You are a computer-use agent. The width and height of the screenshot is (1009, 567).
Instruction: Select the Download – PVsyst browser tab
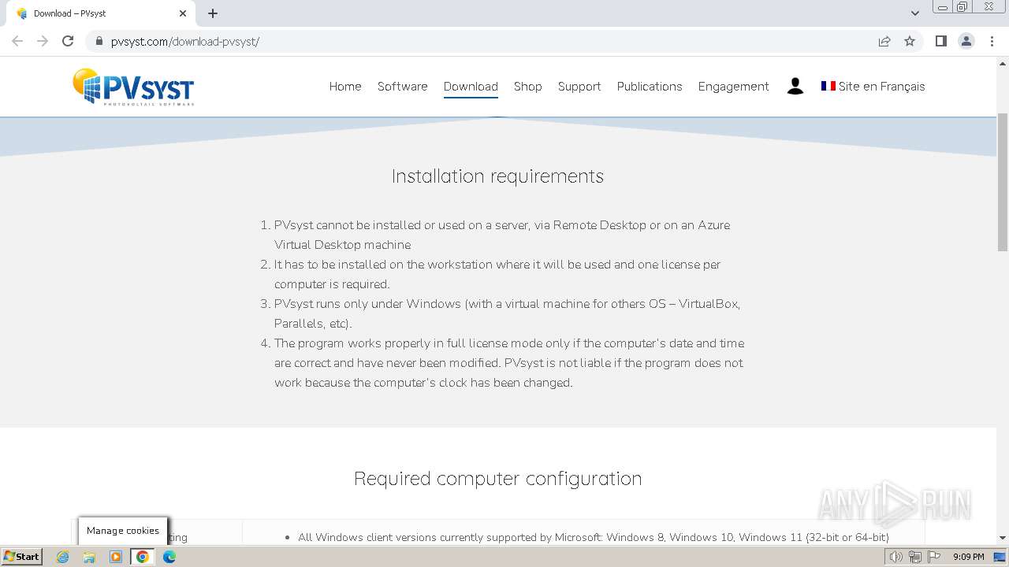(102, 13)
